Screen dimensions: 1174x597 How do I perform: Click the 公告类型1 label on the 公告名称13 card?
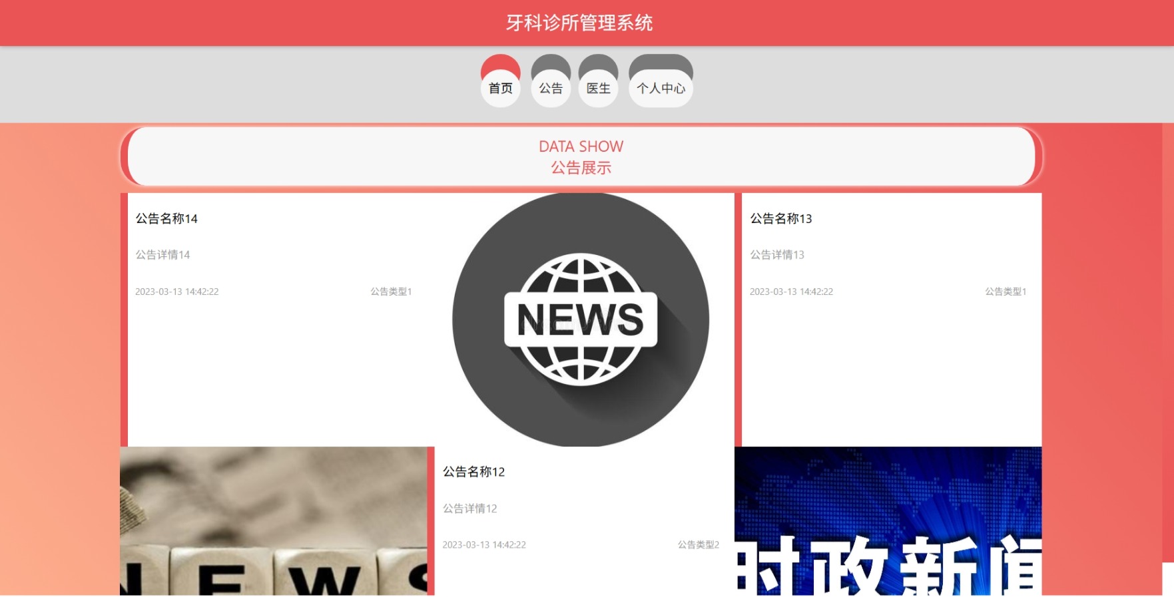click(1006, 292)
